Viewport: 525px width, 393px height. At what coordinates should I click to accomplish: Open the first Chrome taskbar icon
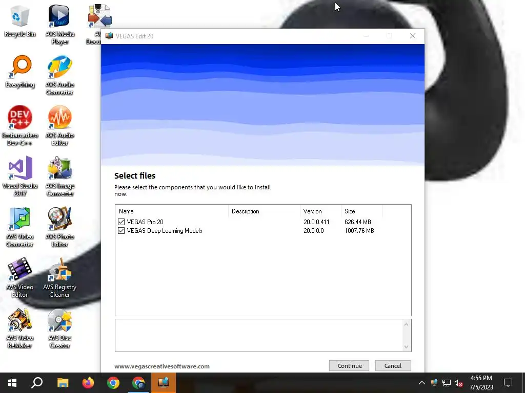(x=113, y=383)
